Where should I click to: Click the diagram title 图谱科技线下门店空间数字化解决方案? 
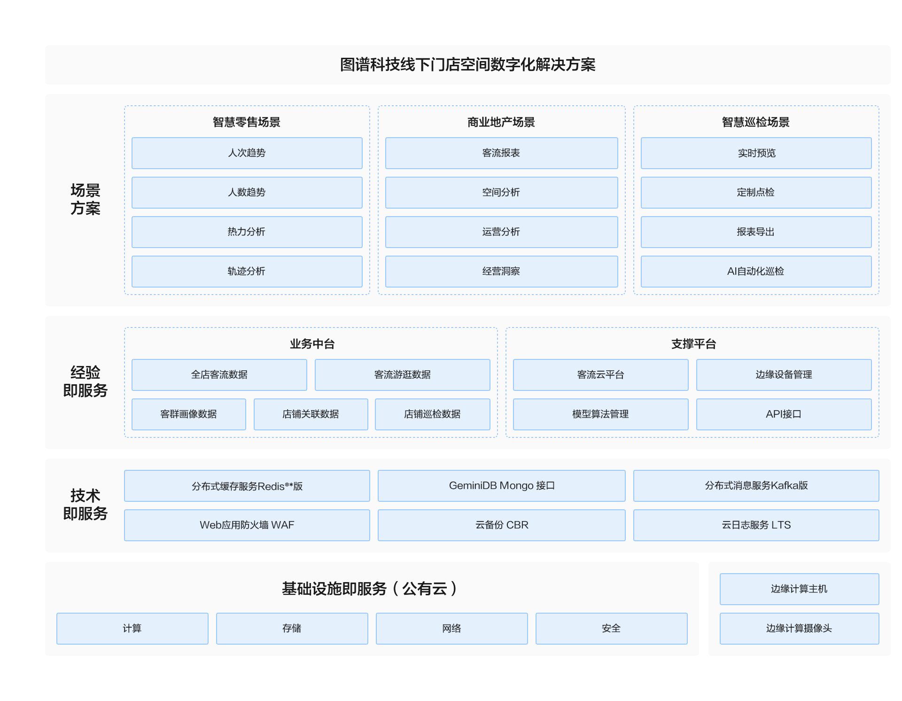[468, 64]
